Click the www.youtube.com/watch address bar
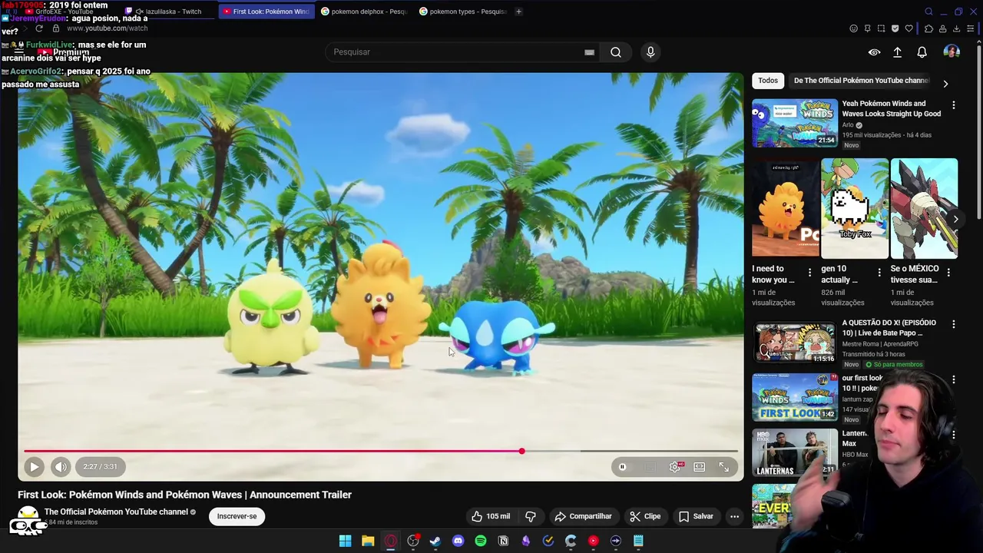Viewport: 983px width, 553px height. pyautogui.click(x=108, y=28)
